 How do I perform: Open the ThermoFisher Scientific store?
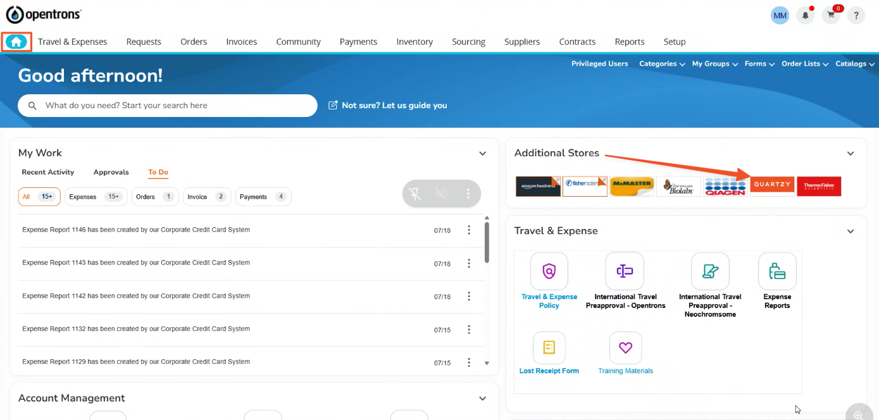click(819, 187)
